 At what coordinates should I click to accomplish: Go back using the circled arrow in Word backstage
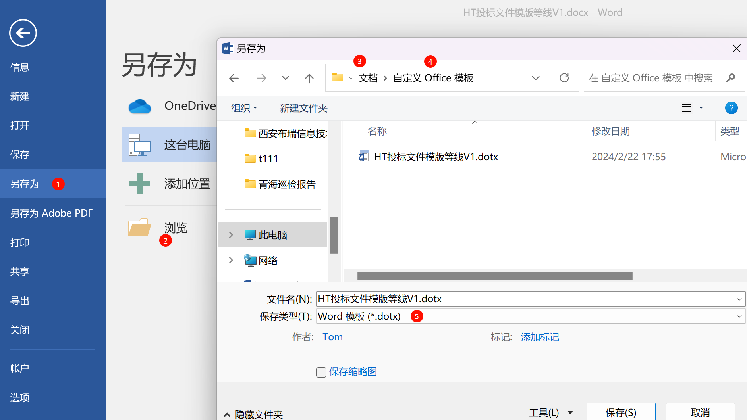(23, 33)
